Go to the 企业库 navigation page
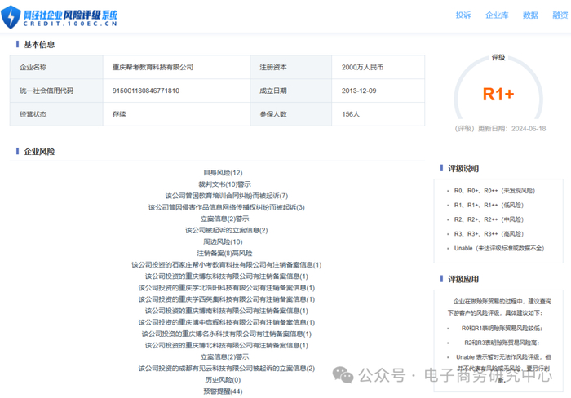This screenshot has width=571, height=398. pyautogui.click(x=496, y=15)
